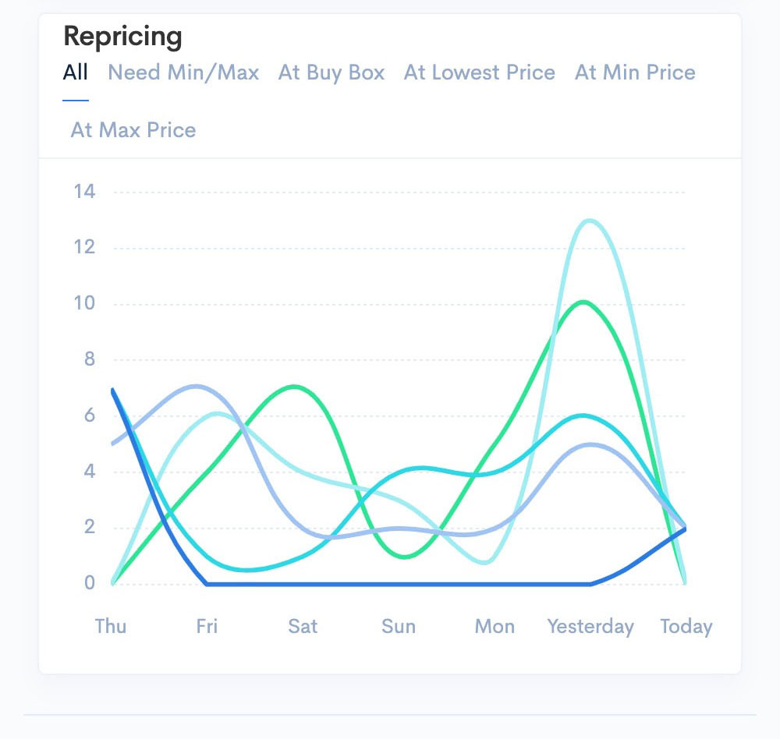The image size is (780, 739).
Task: Click the green line's peak at 10
Action: coord(585,302)
